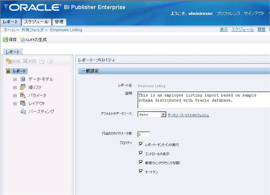Click the parameters per line field
This screenshot has height=195, width=270.
[144, 134]
